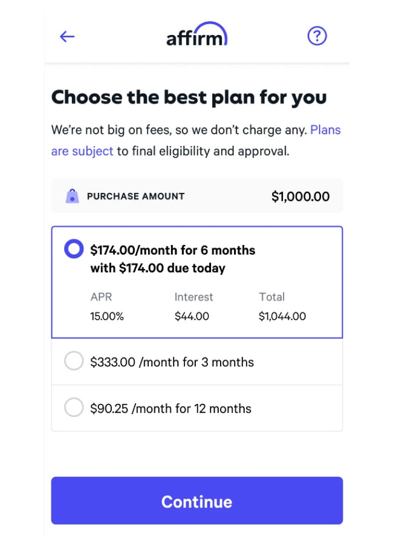This screenshot has width=396, height=560.
Task: Go back using the left arrow
Action: [67, 36]
